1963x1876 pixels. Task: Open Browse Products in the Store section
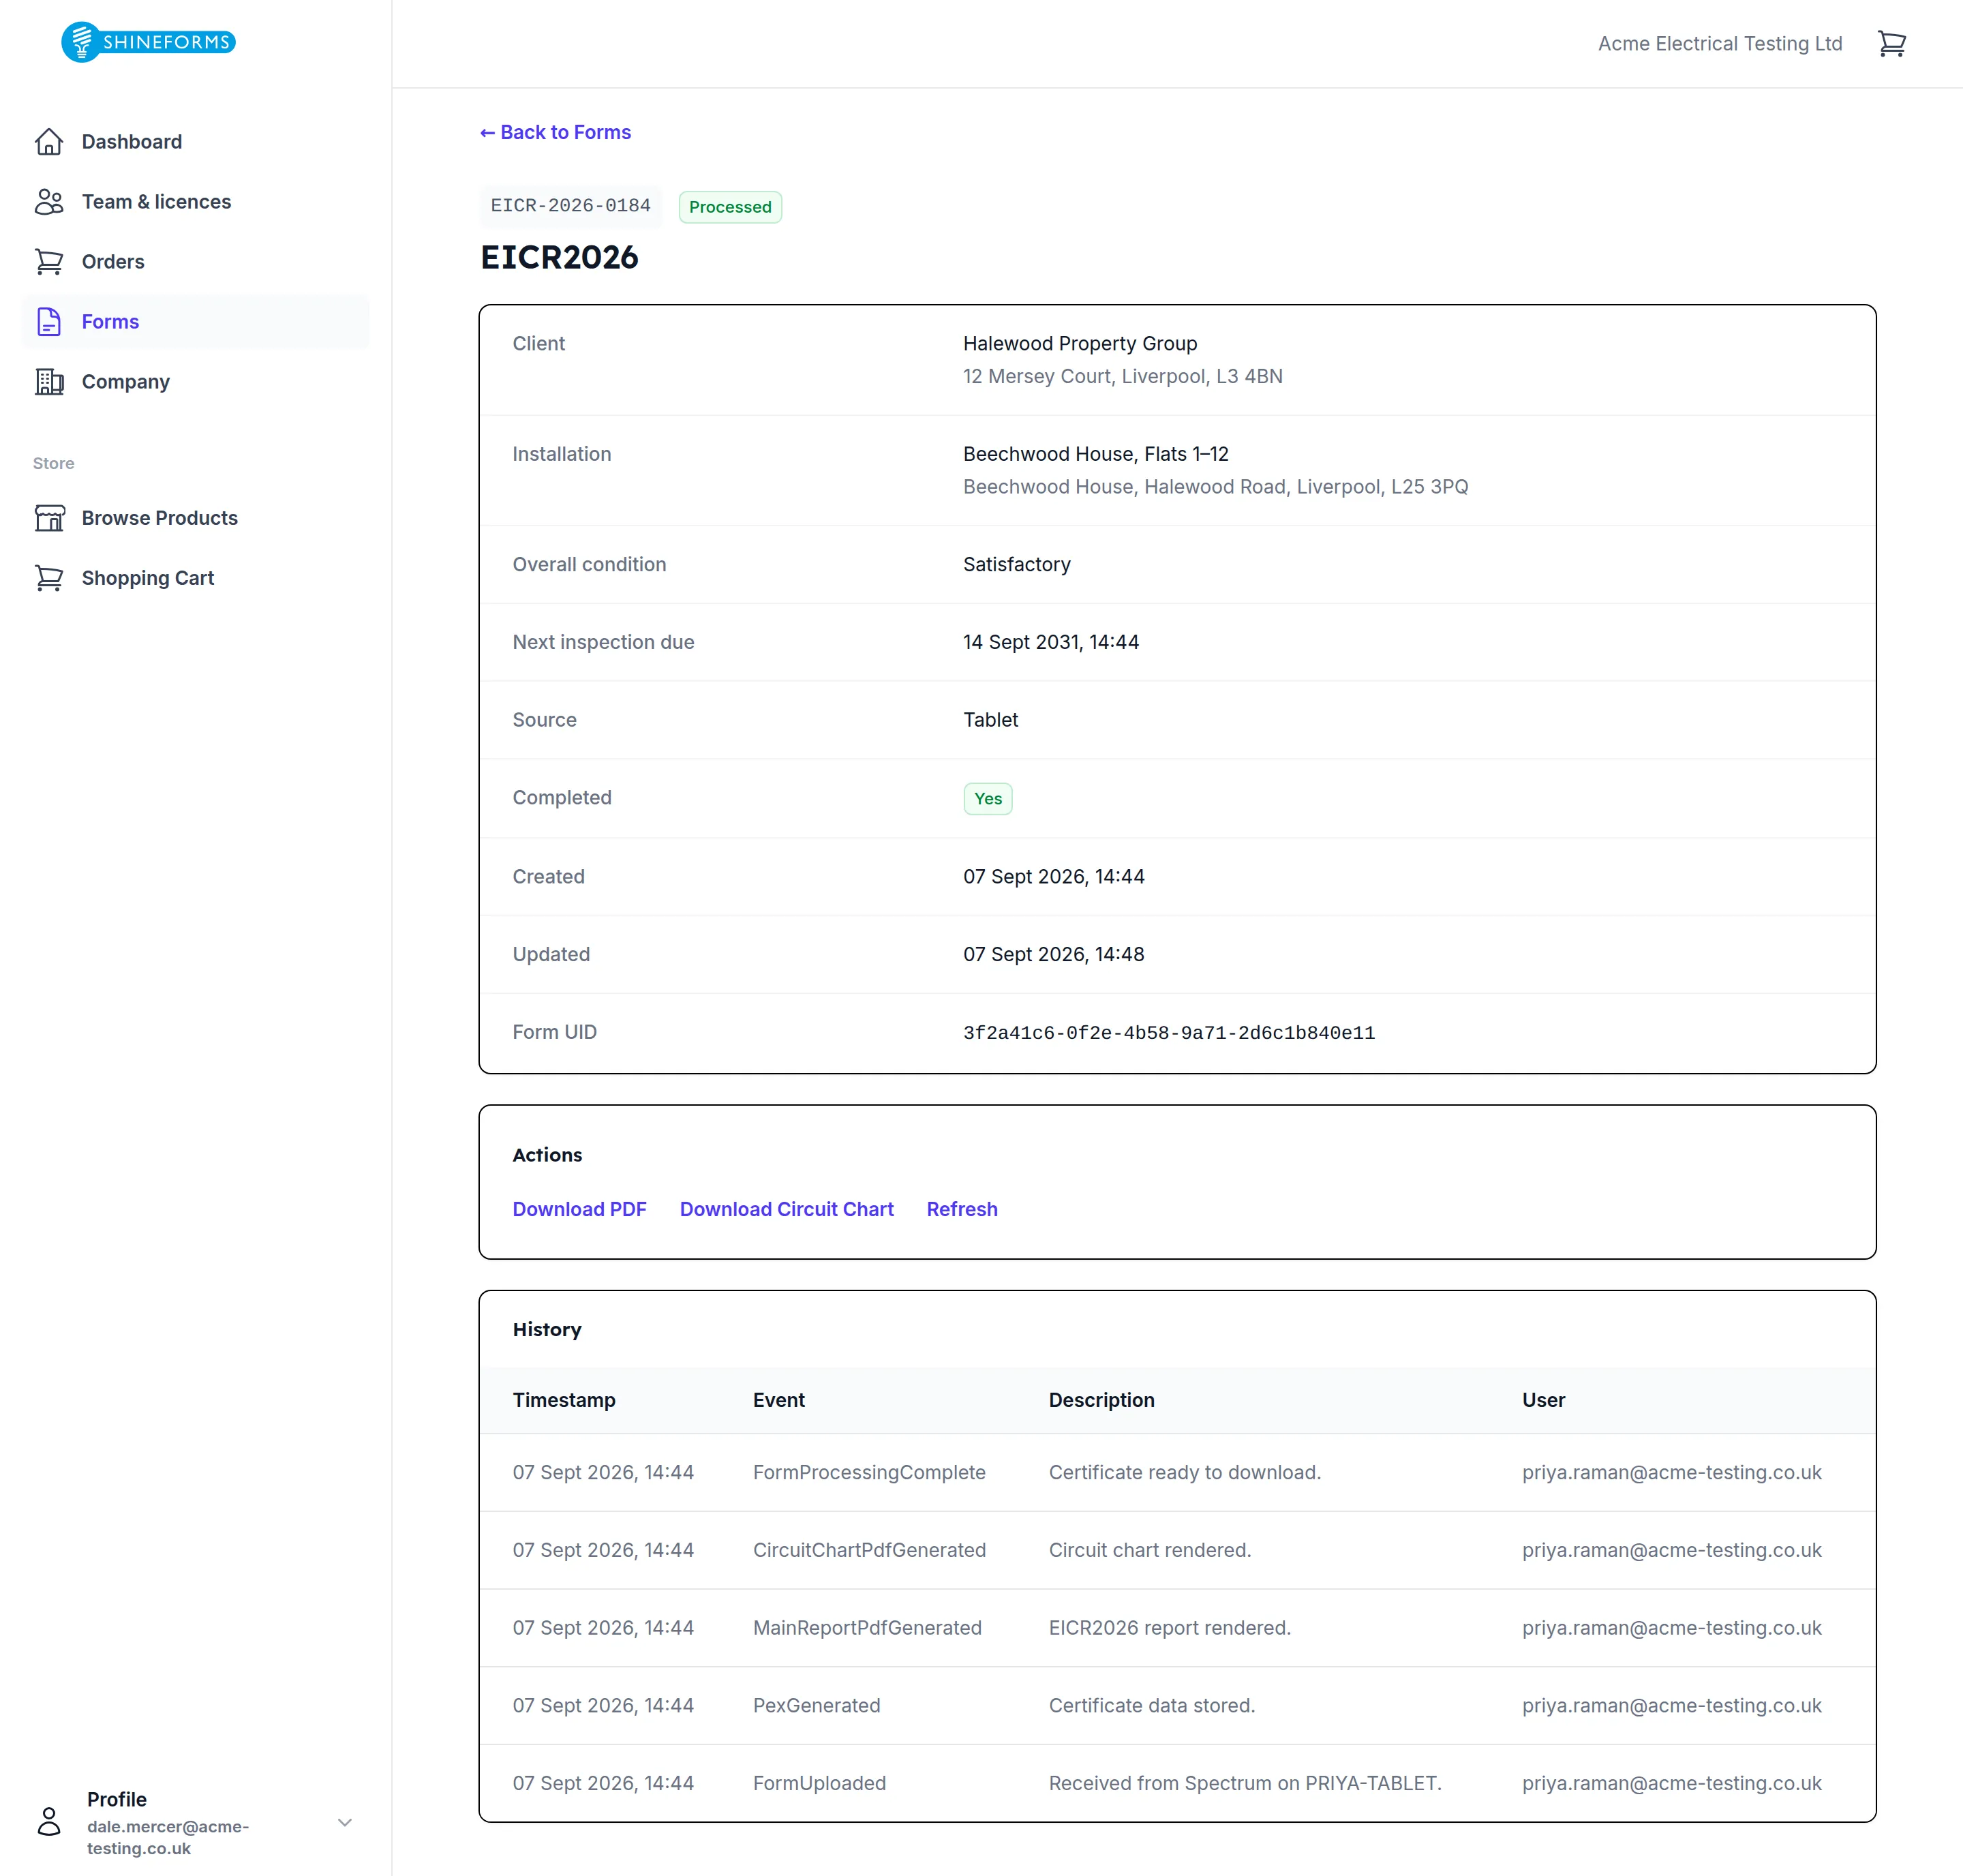[196, 518]
